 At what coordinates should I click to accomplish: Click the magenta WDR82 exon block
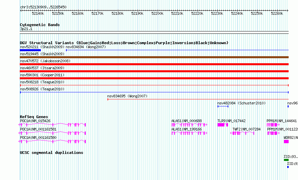(286, 142)
